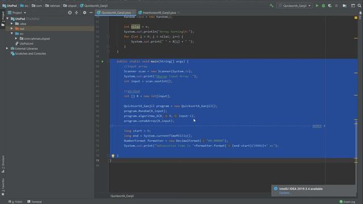Close the QuicksortA_Ganjil.java tab

[x=134, y=12]
